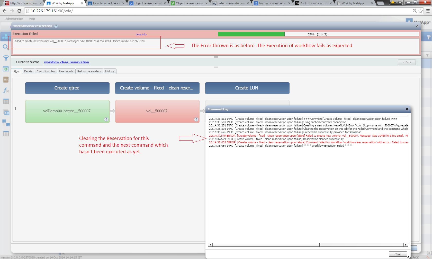This screenshot has height=259, width=432.
Task: Reload the page in the browser
Action: coord(19,11)
